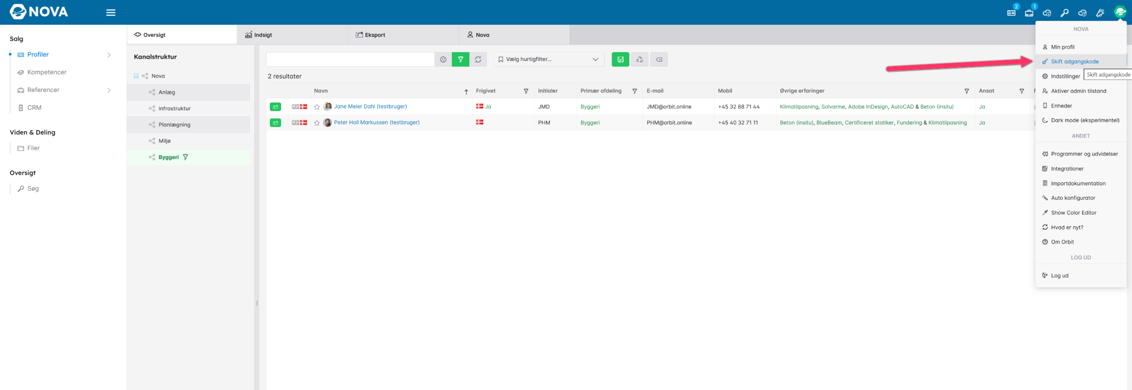
Task: Select Log ud in the user menu
Action: point(1081,276)
